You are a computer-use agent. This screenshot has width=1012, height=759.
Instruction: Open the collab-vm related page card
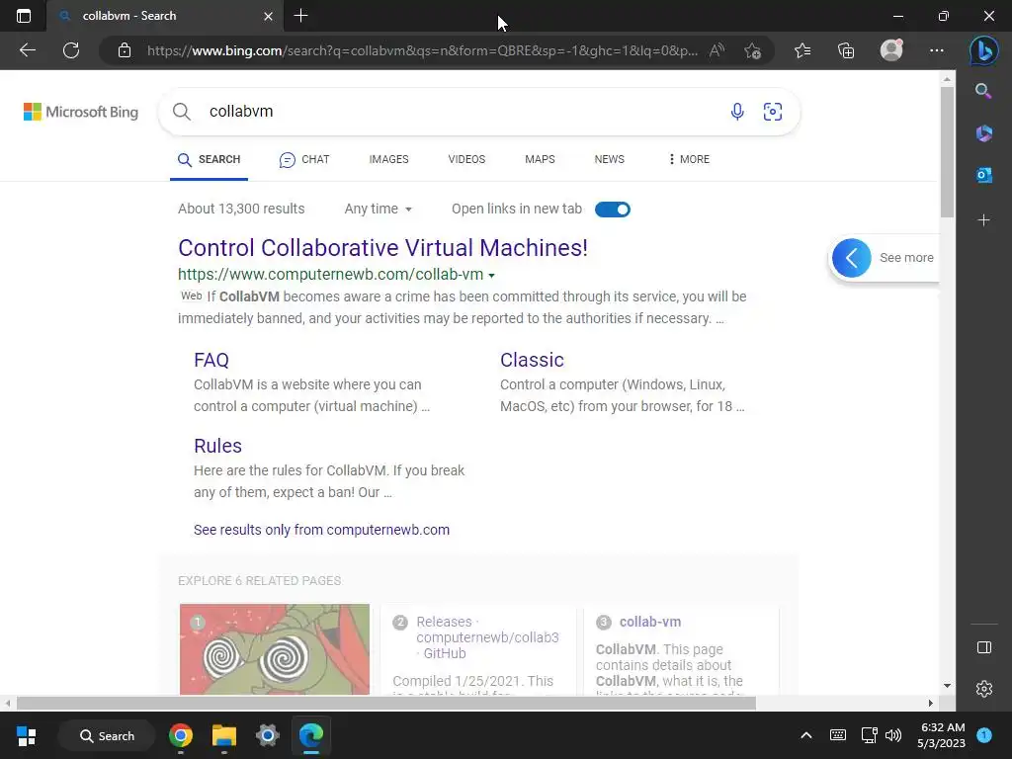point(650,623)
